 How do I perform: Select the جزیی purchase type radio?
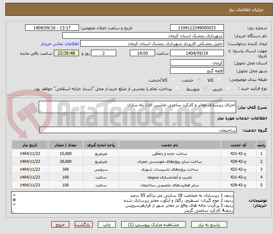(228, 88)
